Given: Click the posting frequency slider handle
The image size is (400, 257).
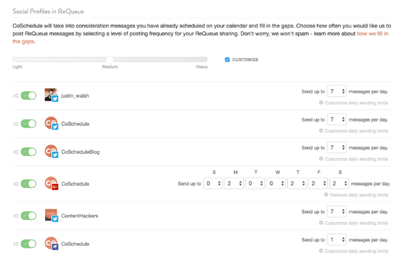Looking at the screenshot, I should pos(110,60).
